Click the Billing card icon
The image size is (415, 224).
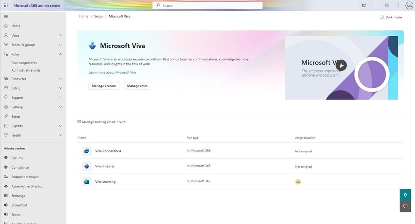click(6, 88)
